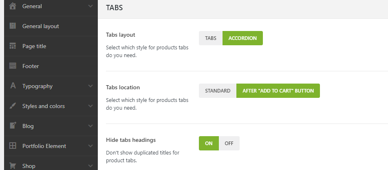This screenshot has height=170, width=388.
Task: Click the Portfolio Element grid icon
Action: (x=13, y=146)
